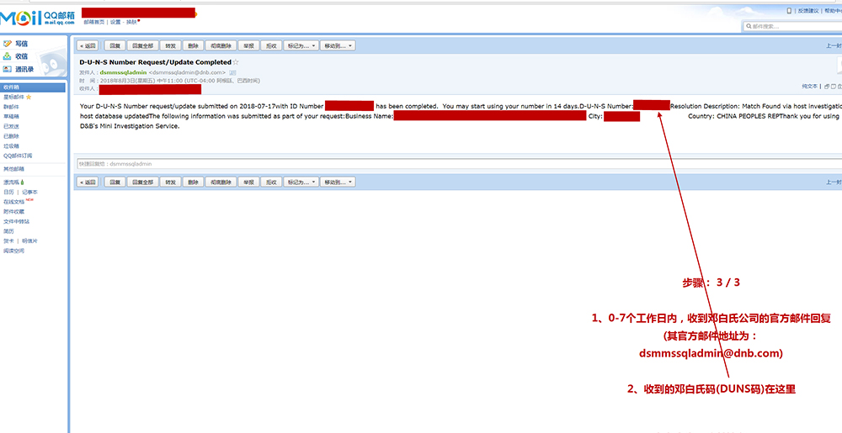The image size is (842, 433).
Task: Click the 设置 settings link in header
Action: (x=115, y=22)
